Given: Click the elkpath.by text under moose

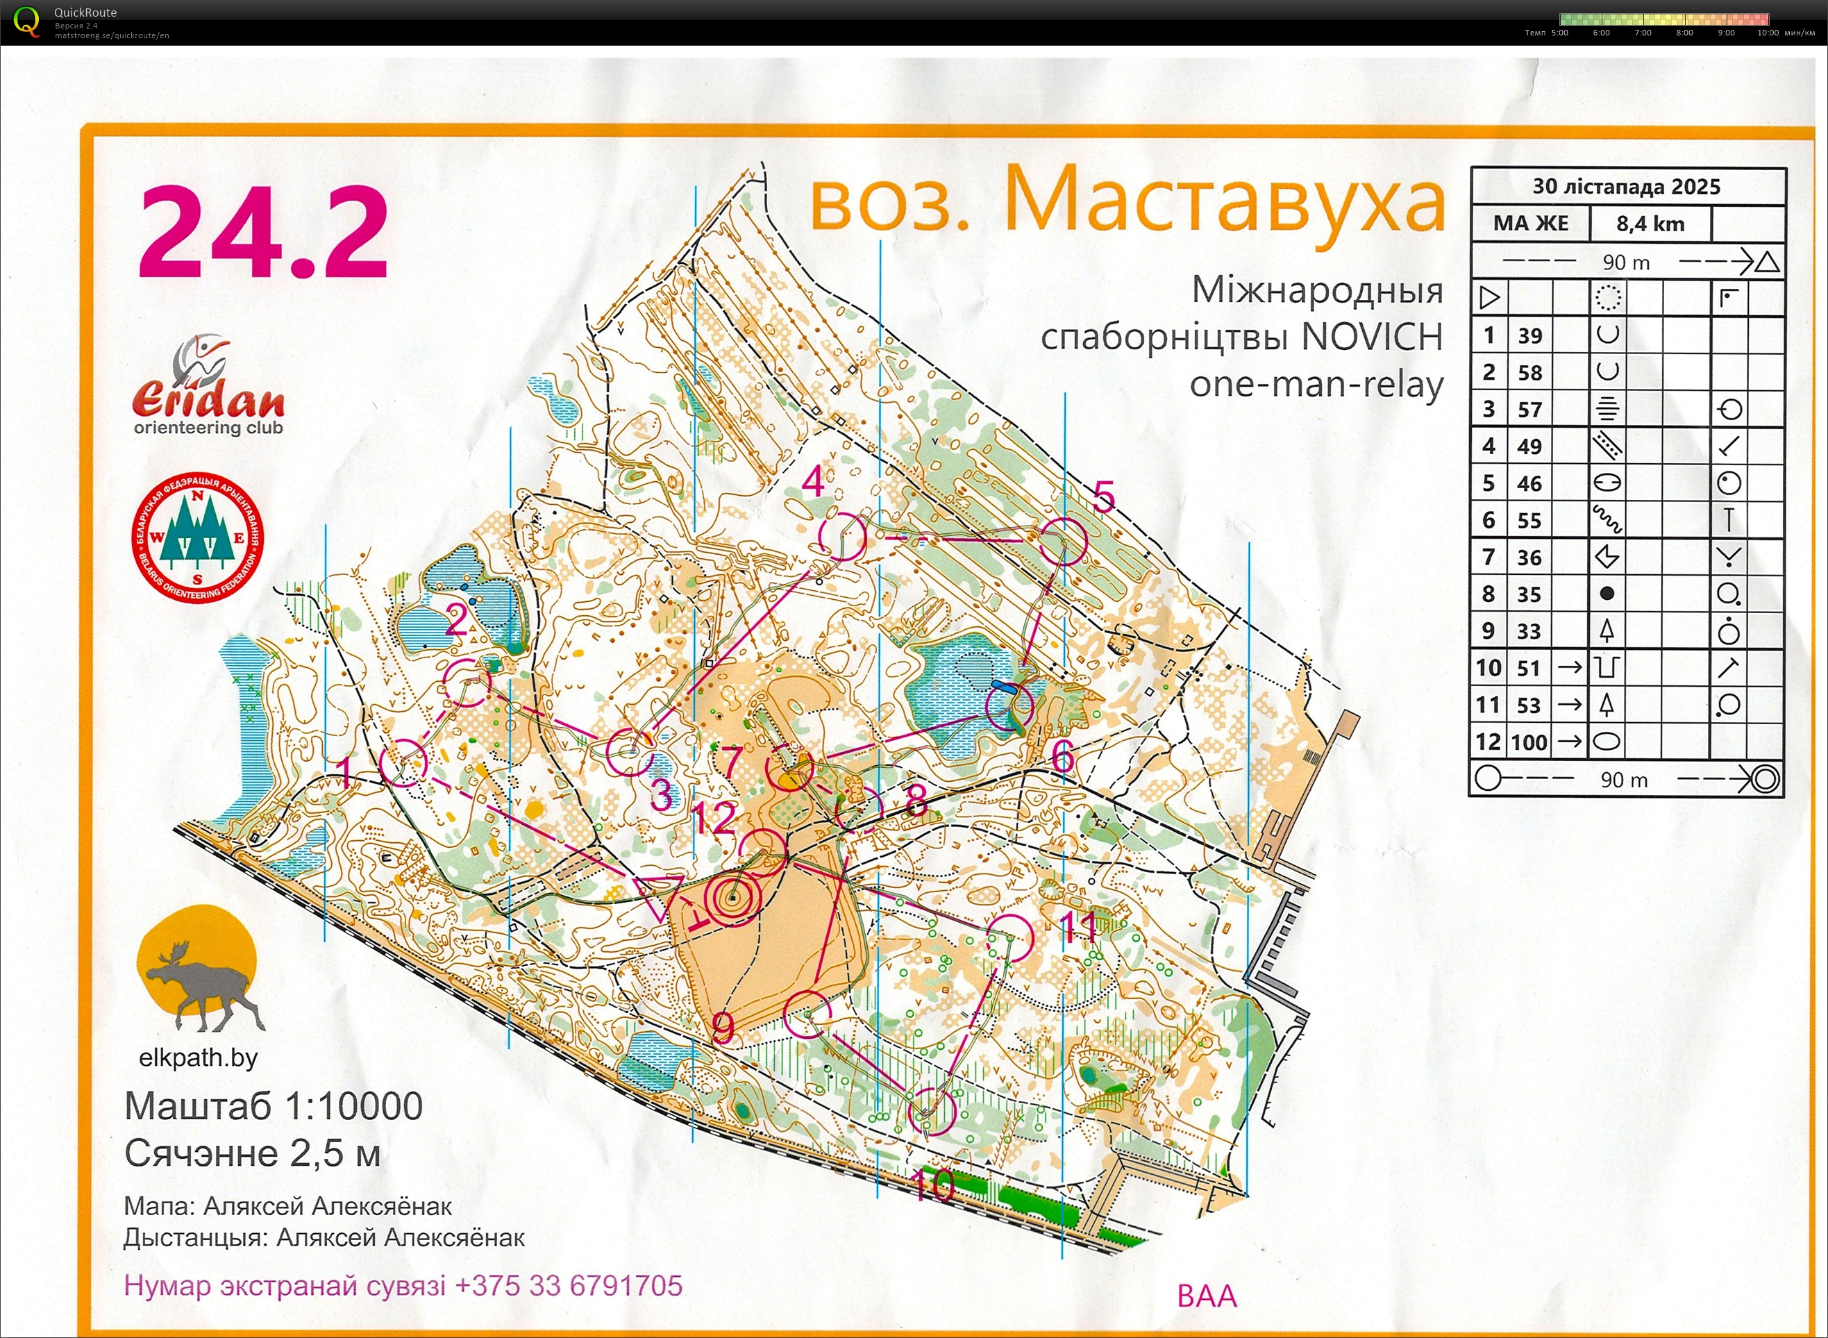Looking at the screenshot, I should point(198,1057).
